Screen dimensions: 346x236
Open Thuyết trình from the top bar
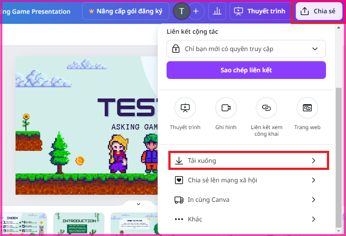(260, 11)
